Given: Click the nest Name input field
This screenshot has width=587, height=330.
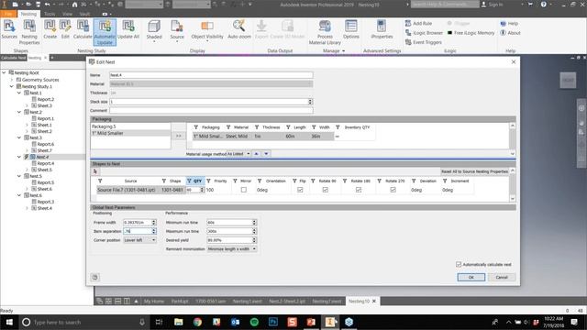Looking at the screenshot, I should tap(211, 75).
